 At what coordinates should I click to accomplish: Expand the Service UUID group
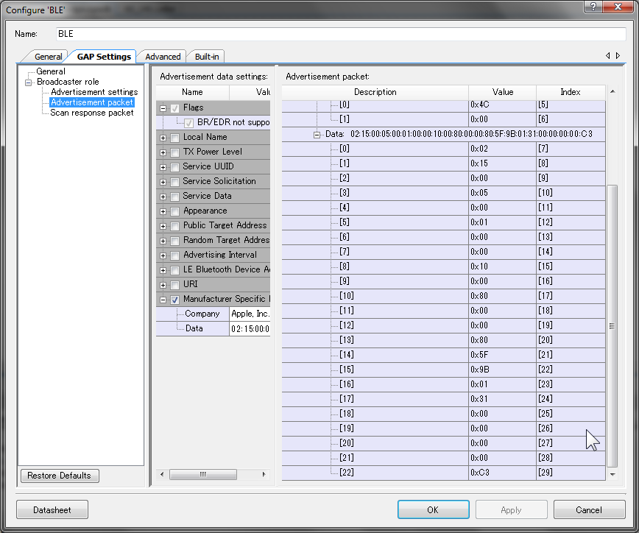pyautogui.click(x=163, y=167)
